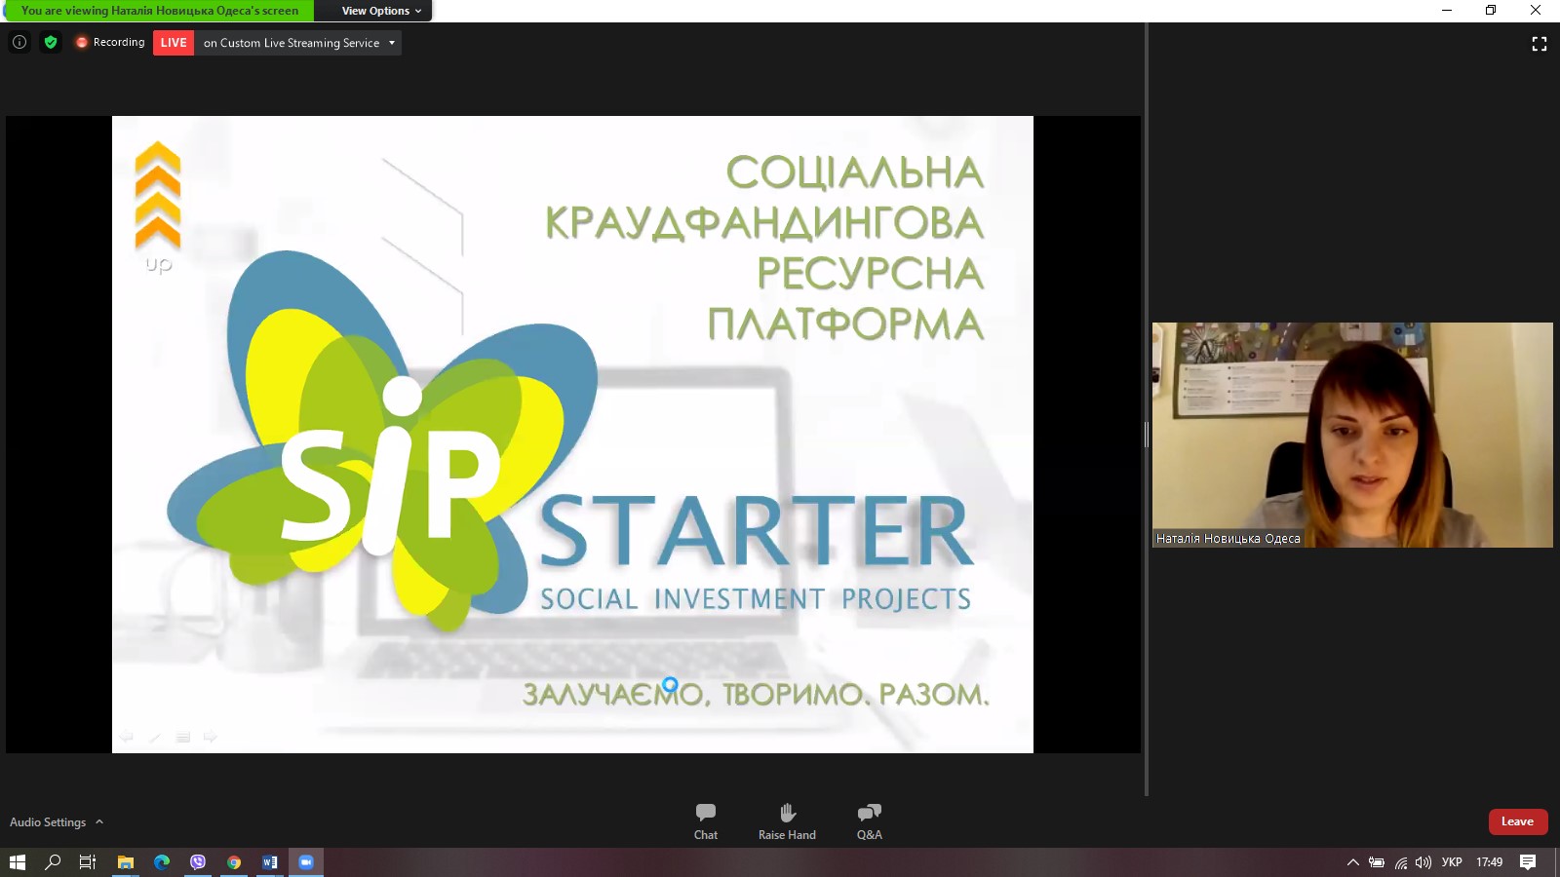Open Viber from the taskbar
Screen dimensions: 1560x877
coord(198,862)
